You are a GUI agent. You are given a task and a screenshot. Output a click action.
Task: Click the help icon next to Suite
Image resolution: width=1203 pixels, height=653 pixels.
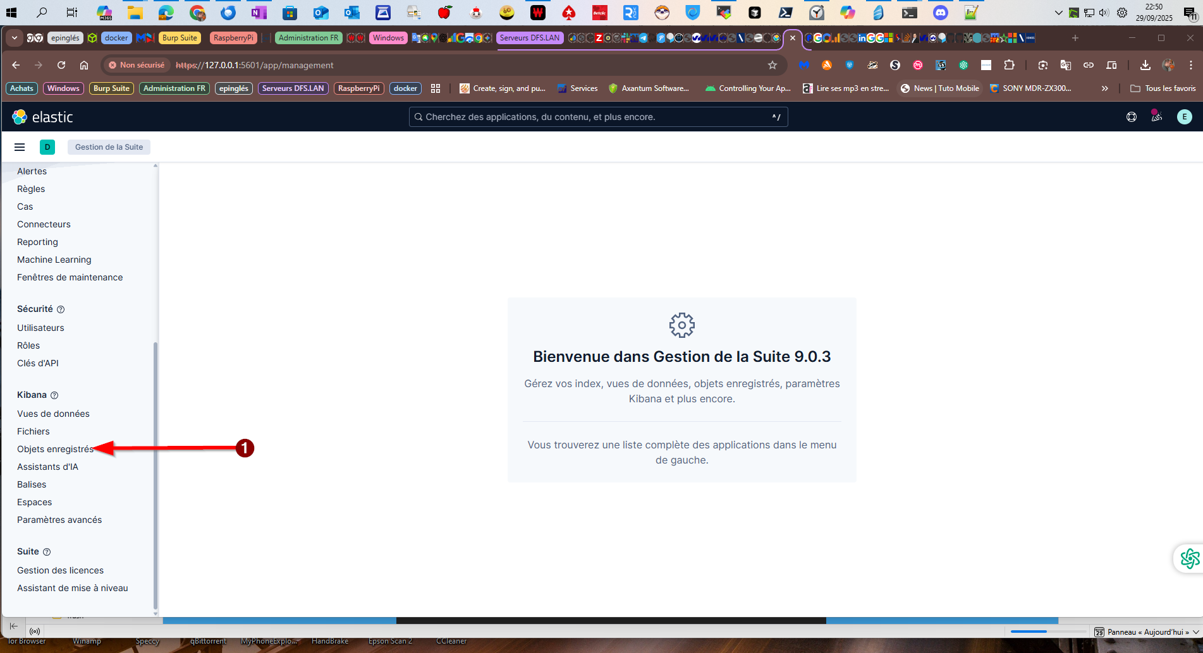click(47, 552)
